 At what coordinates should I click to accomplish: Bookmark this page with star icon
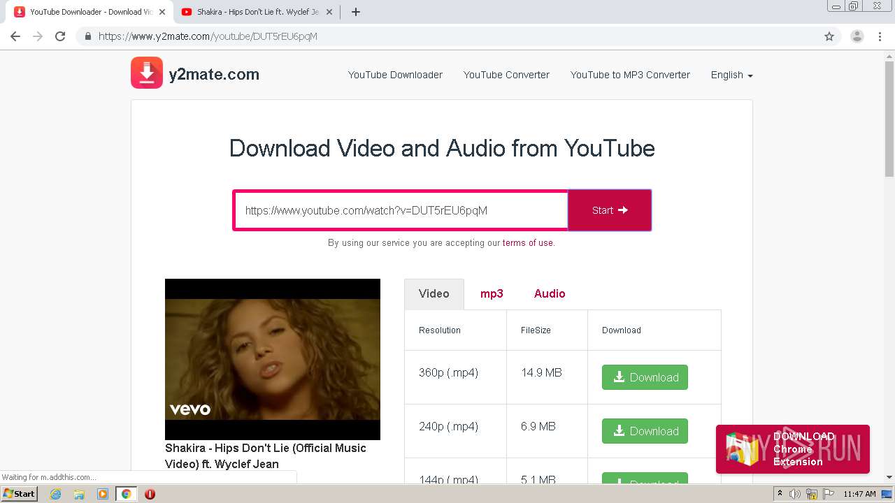(829, 36)
